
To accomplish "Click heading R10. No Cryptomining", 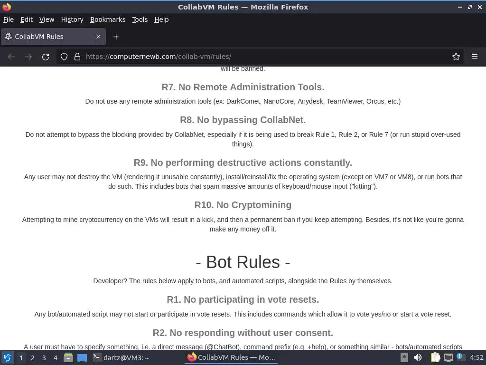I will [243, 205].
